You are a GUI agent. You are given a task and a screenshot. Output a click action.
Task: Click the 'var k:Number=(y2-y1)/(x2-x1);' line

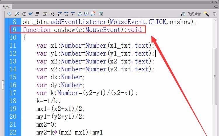pos(87,93)
